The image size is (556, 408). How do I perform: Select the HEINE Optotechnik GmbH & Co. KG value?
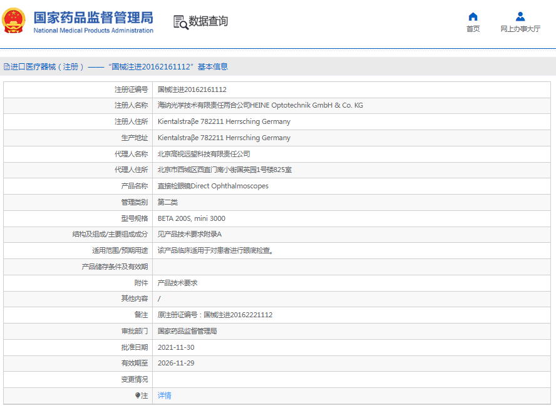(x=260, y=105)
